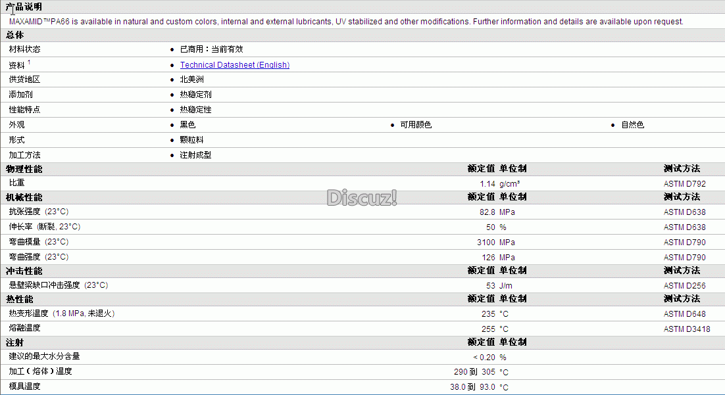Select the MAXAMID PA66 description sentence
Image resolution: width=725 pixels, height=395 pixels.
click(x=346, y=22)
